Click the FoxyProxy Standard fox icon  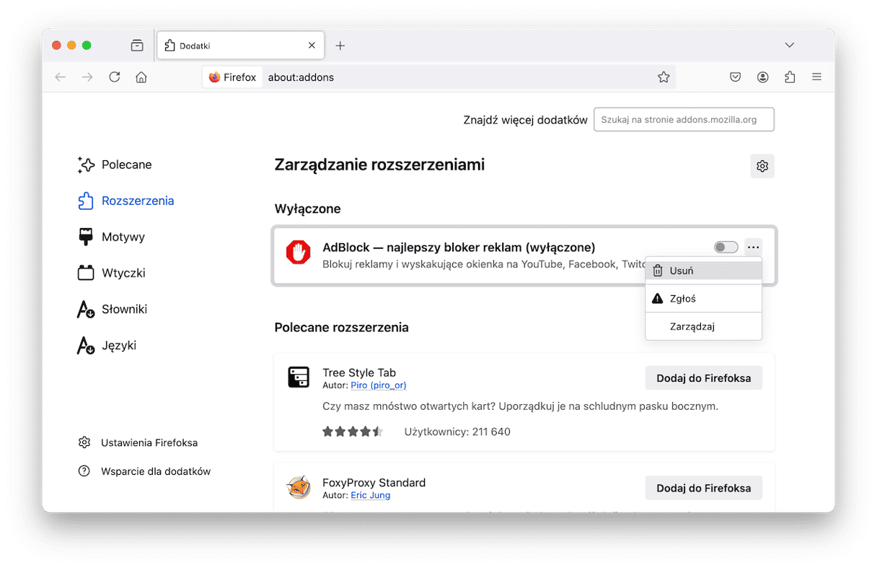[299, 487]
